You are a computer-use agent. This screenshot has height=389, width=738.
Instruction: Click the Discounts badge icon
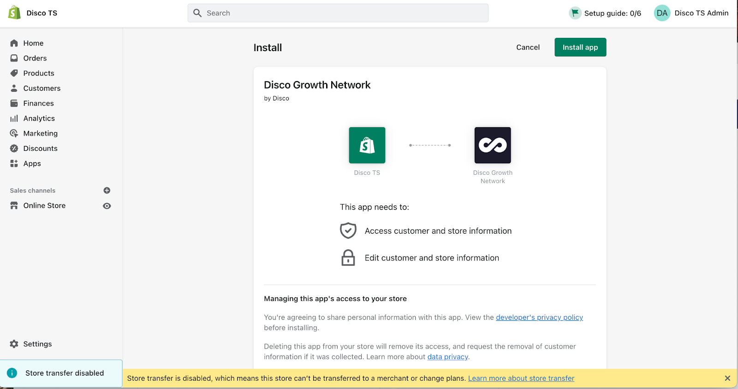14,148
